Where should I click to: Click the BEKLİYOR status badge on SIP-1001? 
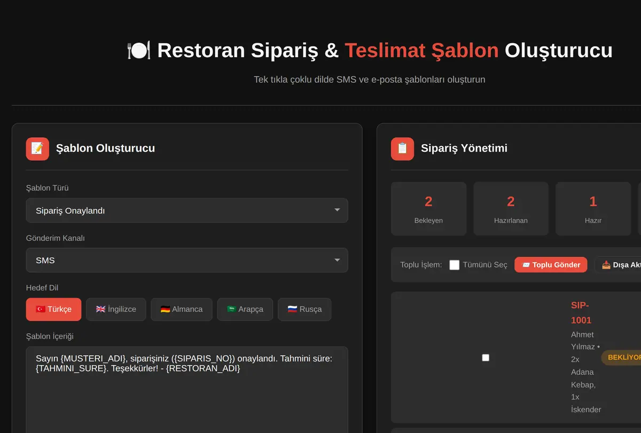[622, 358]
